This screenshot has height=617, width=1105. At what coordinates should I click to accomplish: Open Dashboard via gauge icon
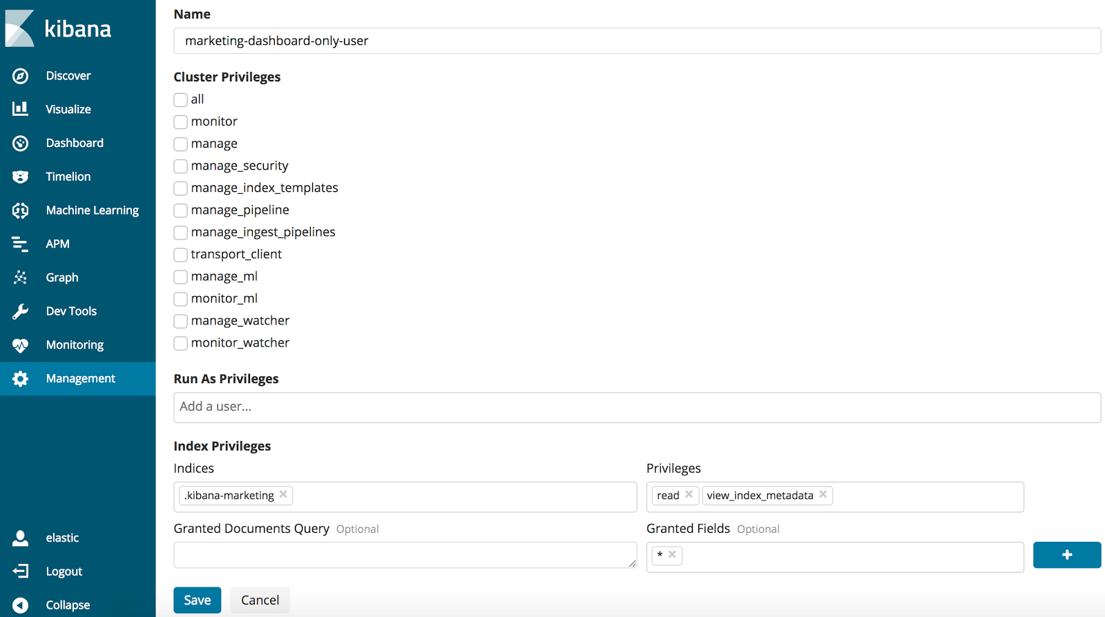pyautogui.click(x=21, y=143)
